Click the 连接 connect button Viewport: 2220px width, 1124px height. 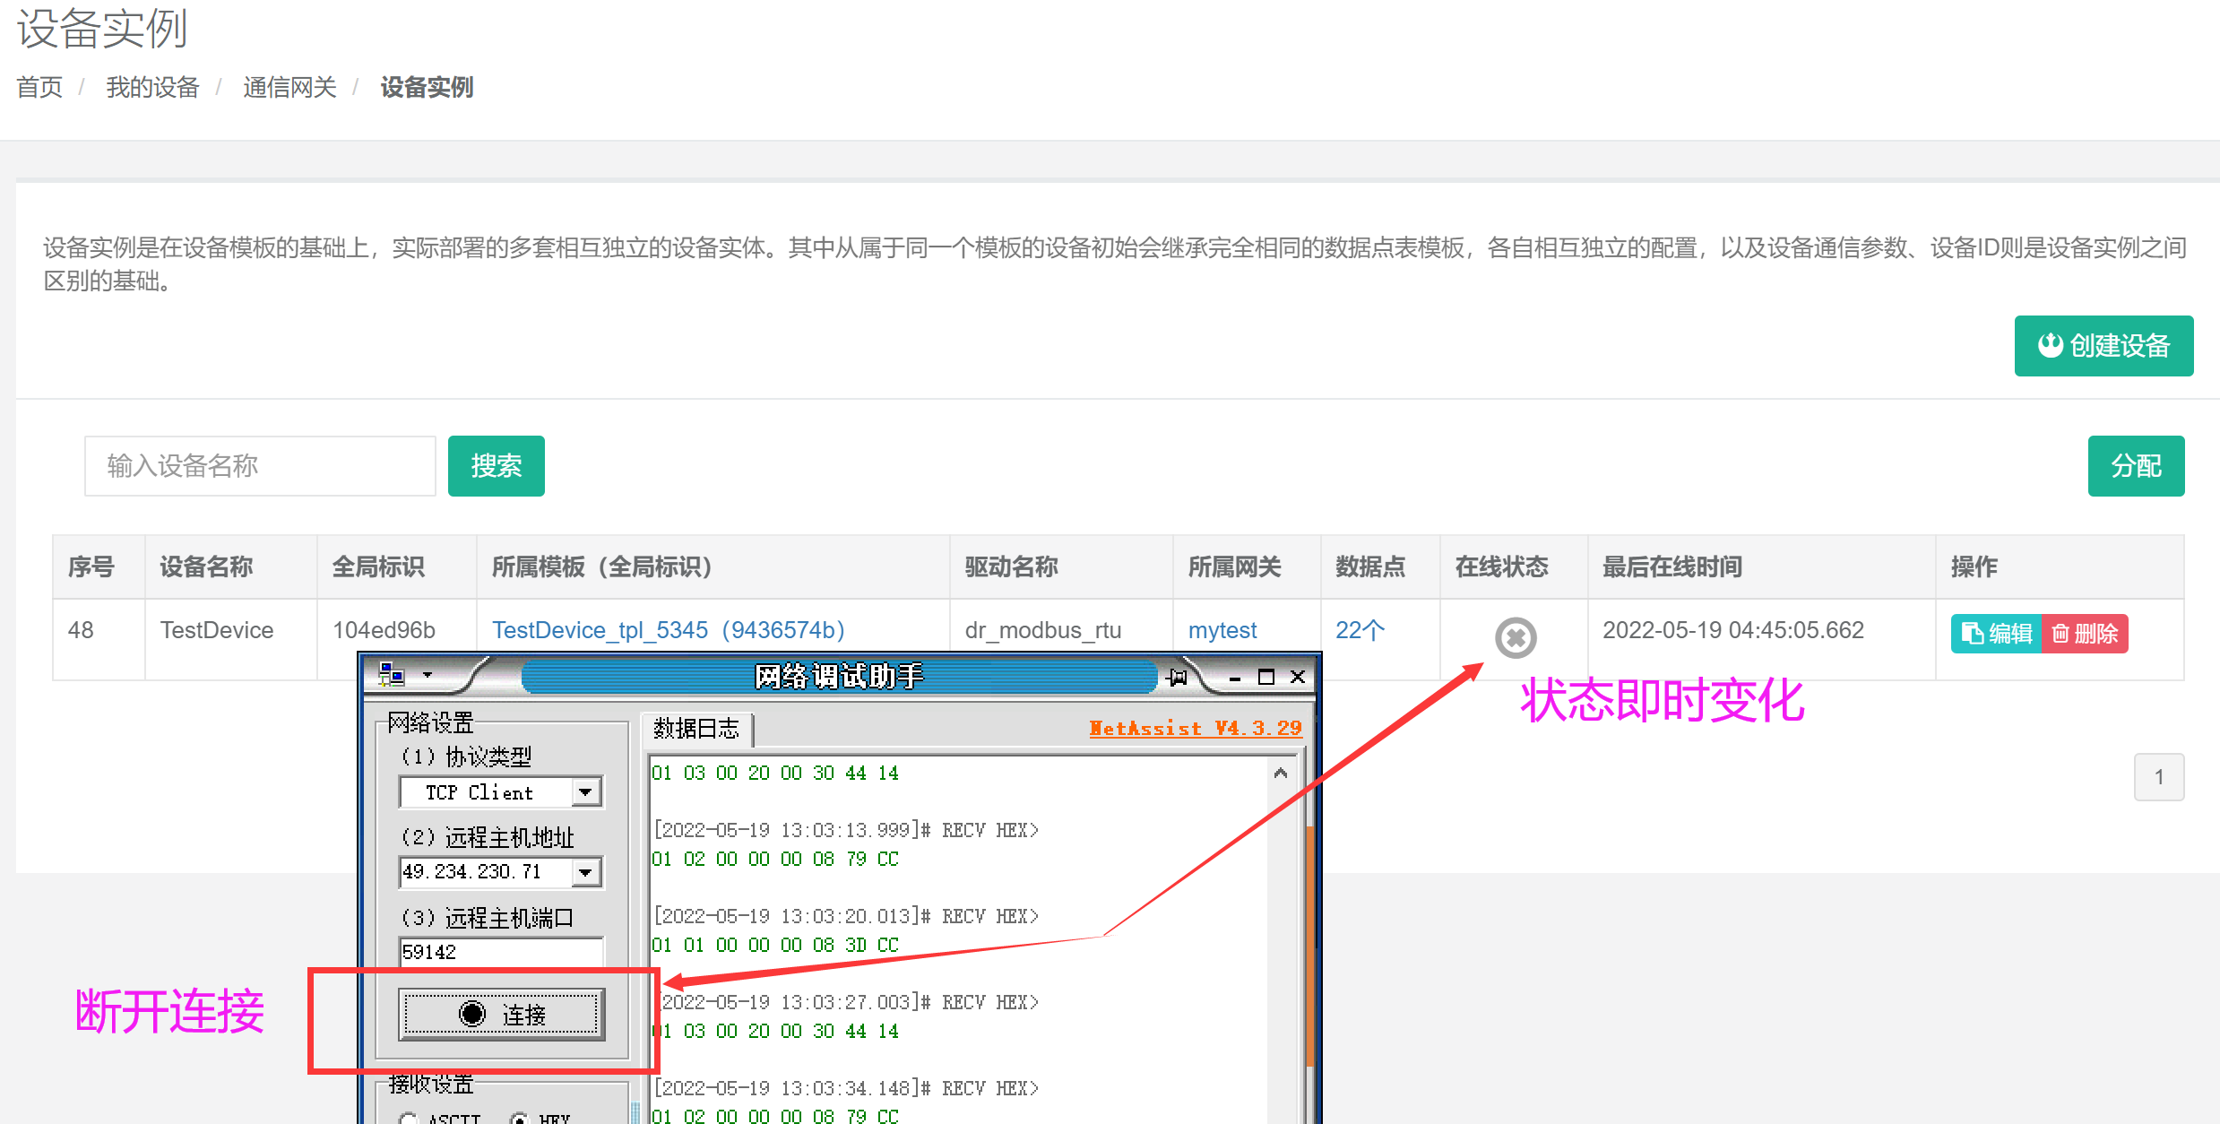(501, 1014)
